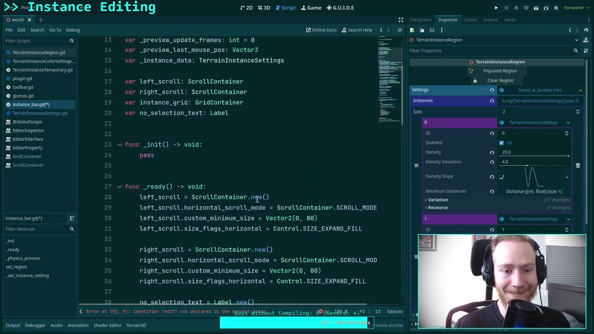Switch to the FileSystem dock tab

(420, 20)
